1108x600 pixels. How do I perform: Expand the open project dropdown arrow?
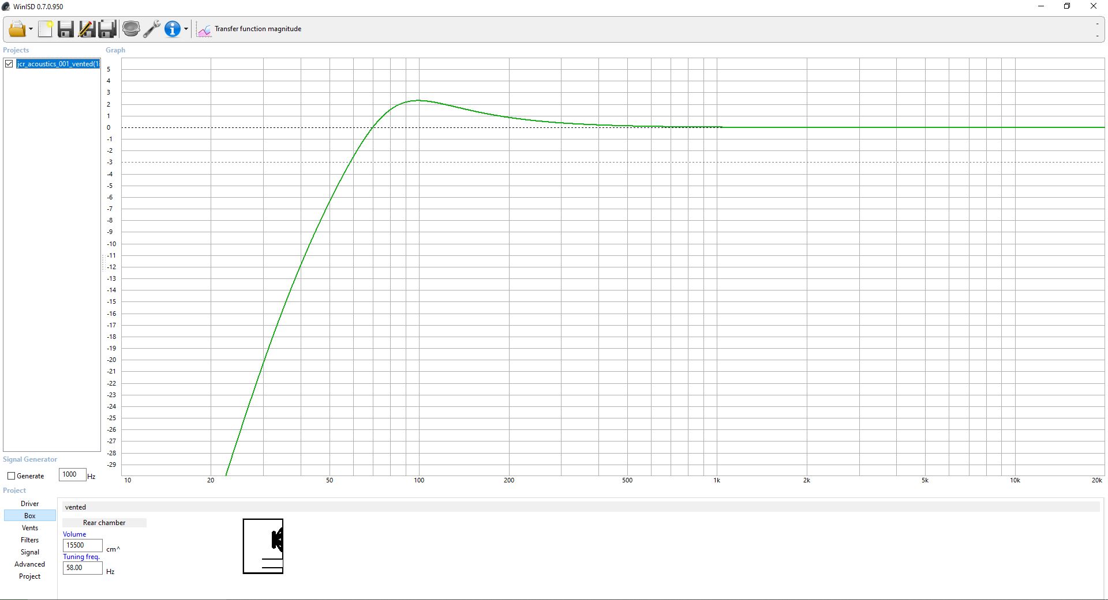(31, 29)
